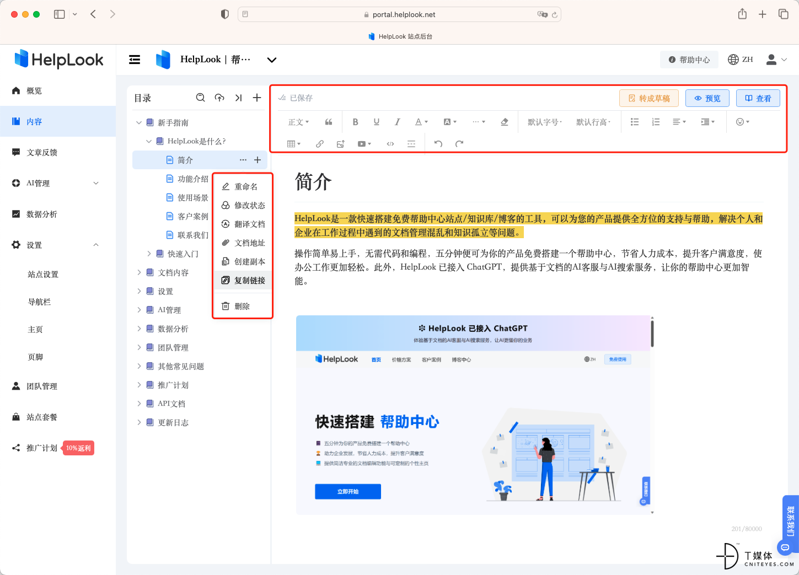Screen dimensions: 799x575
Task: Choose 重命名 from the context menu
Action: coord(243,186)
